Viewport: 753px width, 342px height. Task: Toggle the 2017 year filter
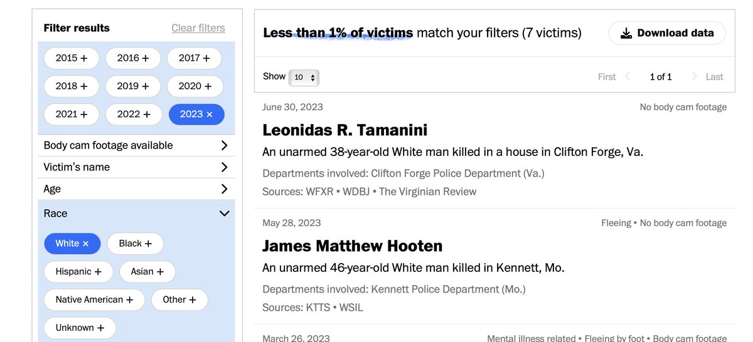point(195,58)
